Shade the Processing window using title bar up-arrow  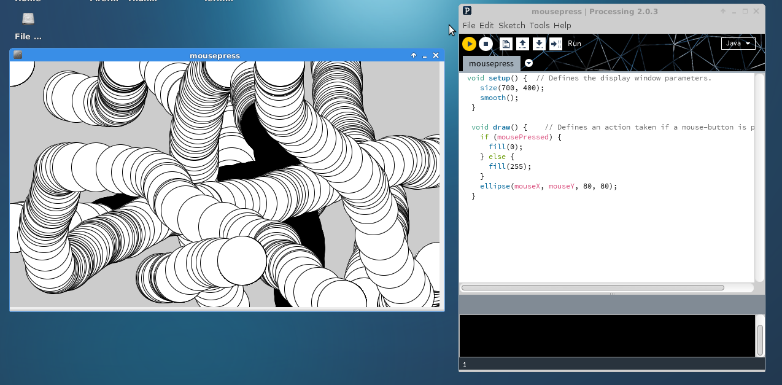[x=722, y=11]
